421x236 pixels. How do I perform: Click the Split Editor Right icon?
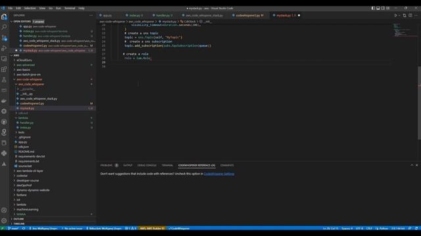pyautogui.click(x=410, y=16)
